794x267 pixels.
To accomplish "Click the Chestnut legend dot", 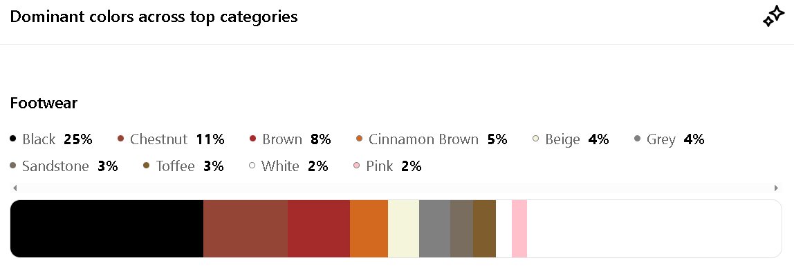I will pyautogui.click(x=120, y=139).
